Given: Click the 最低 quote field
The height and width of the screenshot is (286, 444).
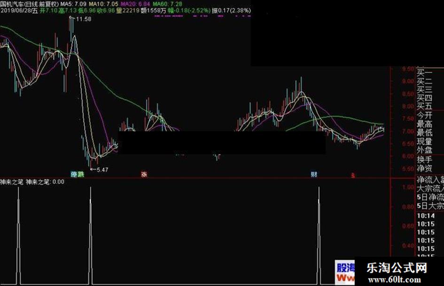Looking at the screenshot, I should pos(424,132).
